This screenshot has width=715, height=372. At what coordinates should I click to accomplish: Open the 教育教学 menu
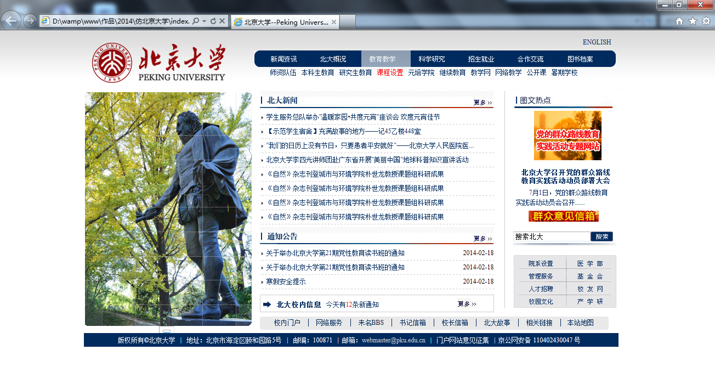(385, 59)
